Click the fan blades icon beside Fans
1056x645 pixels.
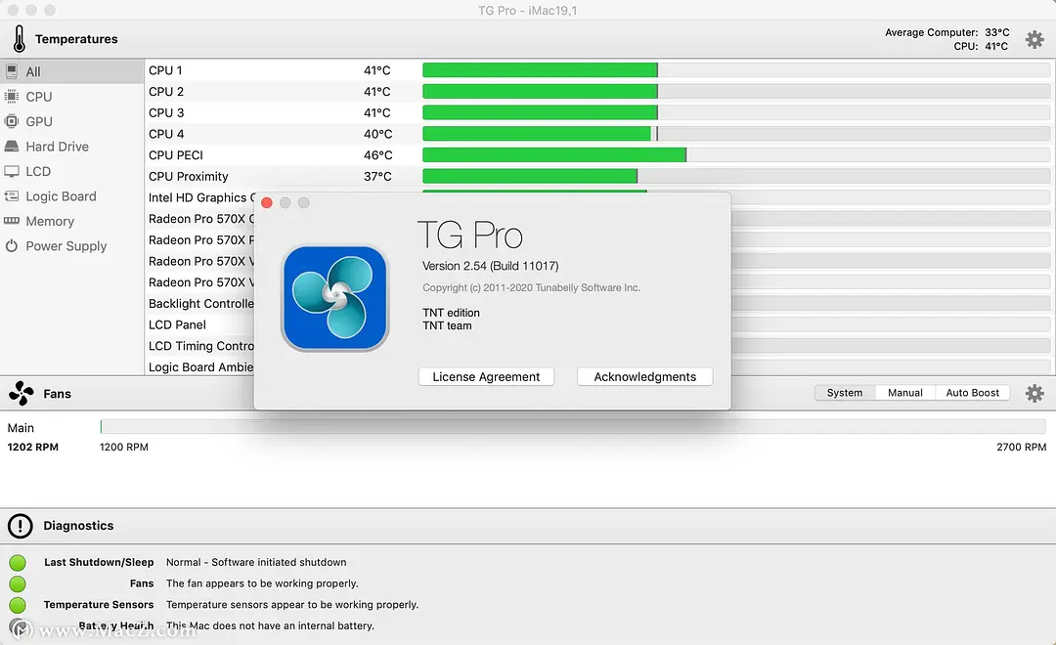point(21,393)
